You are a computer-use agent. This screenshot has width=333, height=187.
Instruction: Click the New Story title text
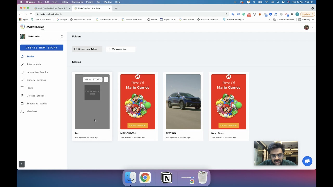pyautogui.click(x=217, y=133)
